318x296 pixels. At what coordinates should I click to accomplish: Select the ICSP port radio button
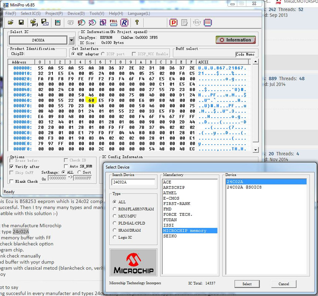pyautogui.click(x=103, y=54)
